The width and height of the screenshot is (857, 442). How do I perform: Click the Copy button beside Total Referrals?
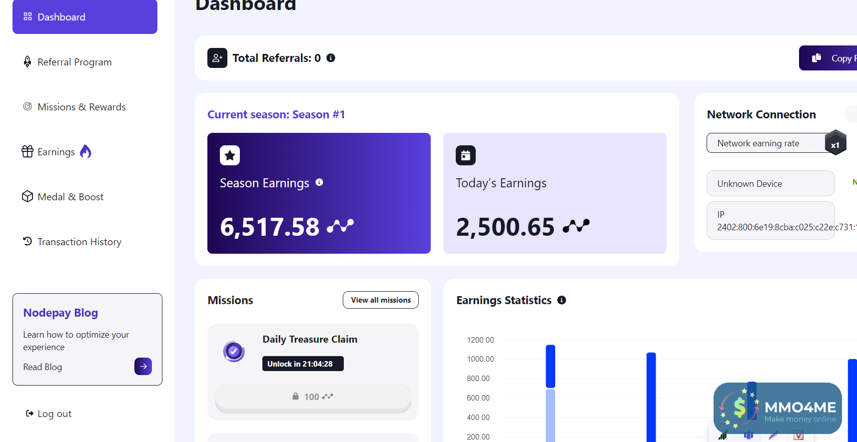pyautogui.click(x=828, y=58)
